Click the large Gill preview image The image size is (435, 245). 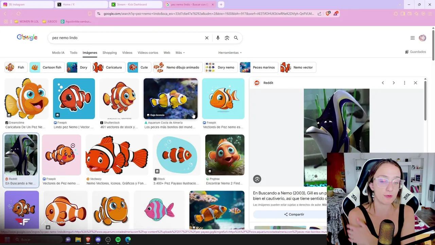336,137
